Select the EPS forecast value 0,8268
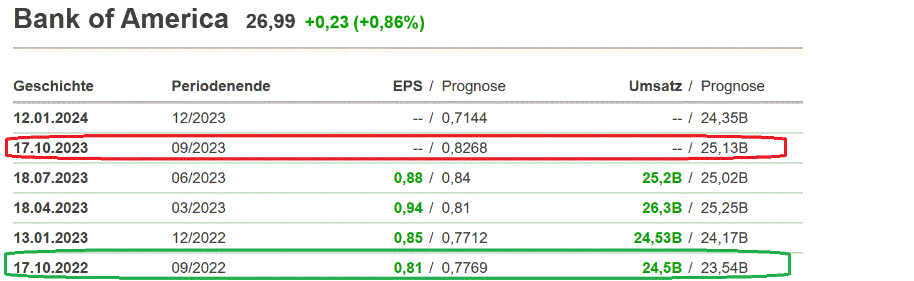Screen dimensions: 914x281 464,148
